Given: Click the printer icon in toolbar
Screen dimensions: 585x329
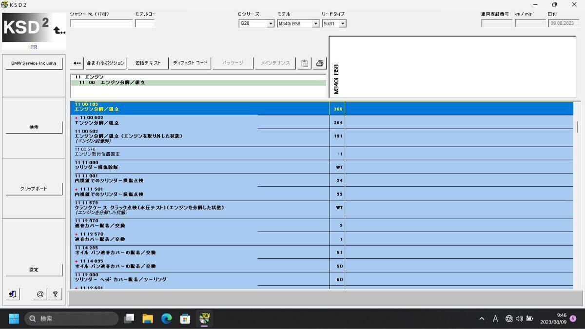Looking at the screenshot, I should pos(320,63).
